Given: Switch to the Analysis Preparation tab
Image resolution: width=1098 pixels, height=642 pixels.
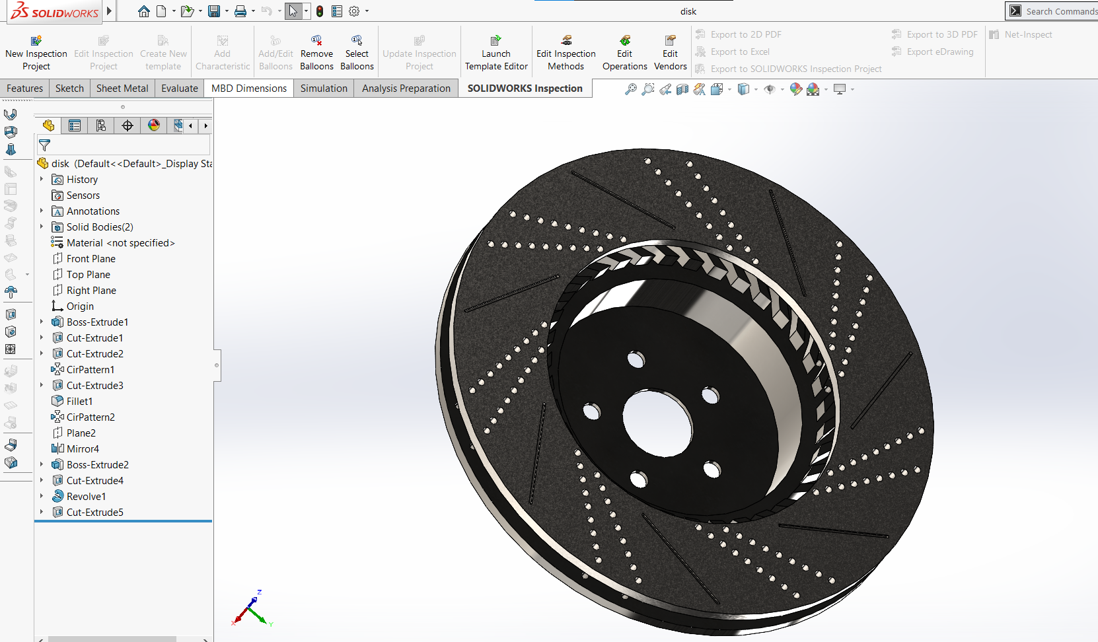Looking at the screenshot, I should coord(406,89).
